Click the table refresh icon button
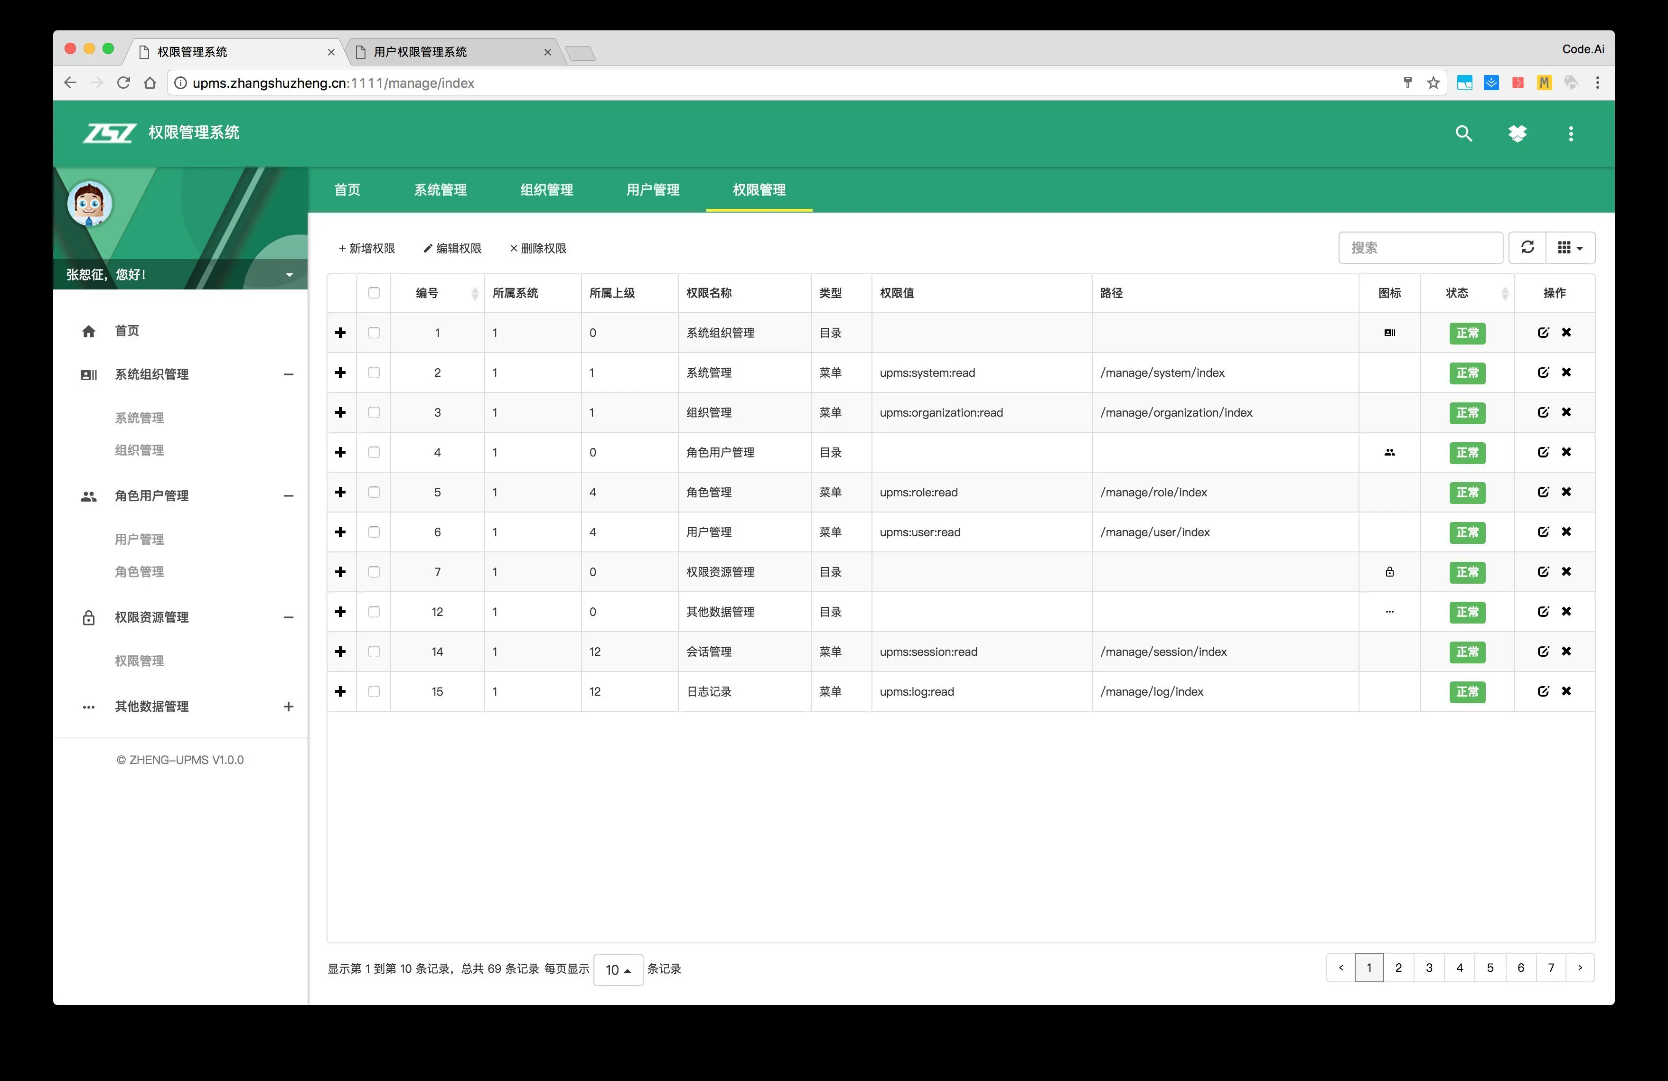Screen dimensions: 1668x1081 click(1527, 247)
